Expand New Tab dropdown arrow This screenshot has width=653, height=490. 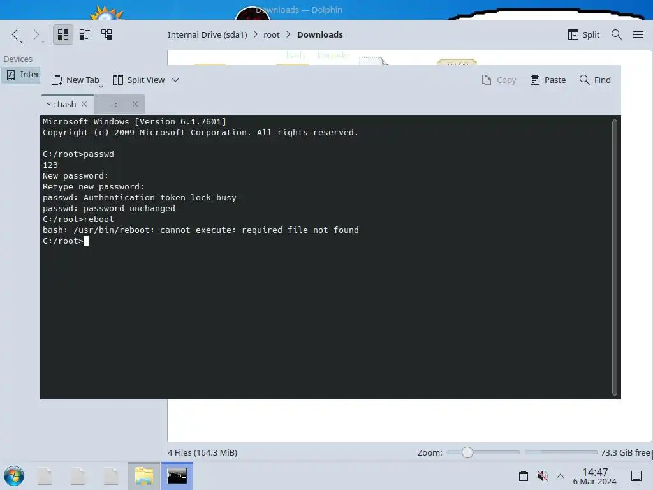pos(101,87)
